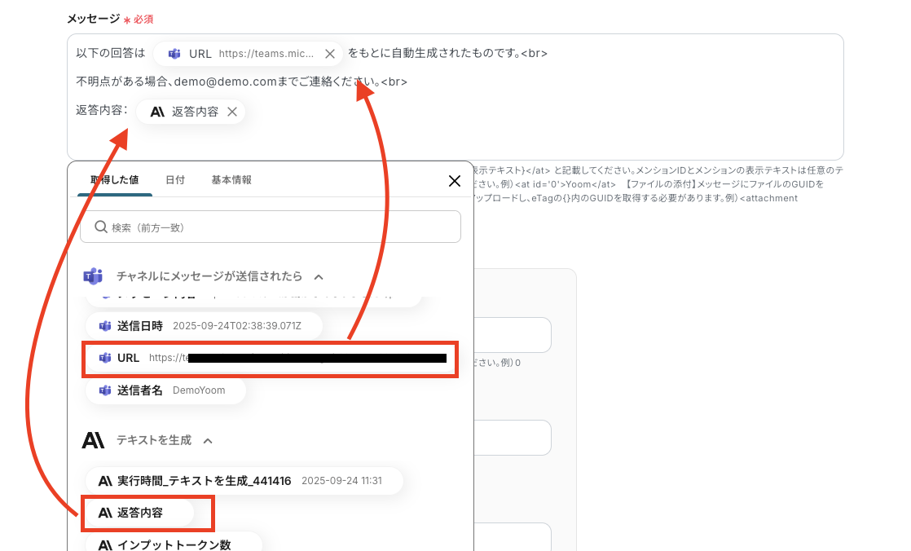The width and height of the screenshot is (911, 551).
Task: Select the URL value in the list
Action: (x=271, y=358)
